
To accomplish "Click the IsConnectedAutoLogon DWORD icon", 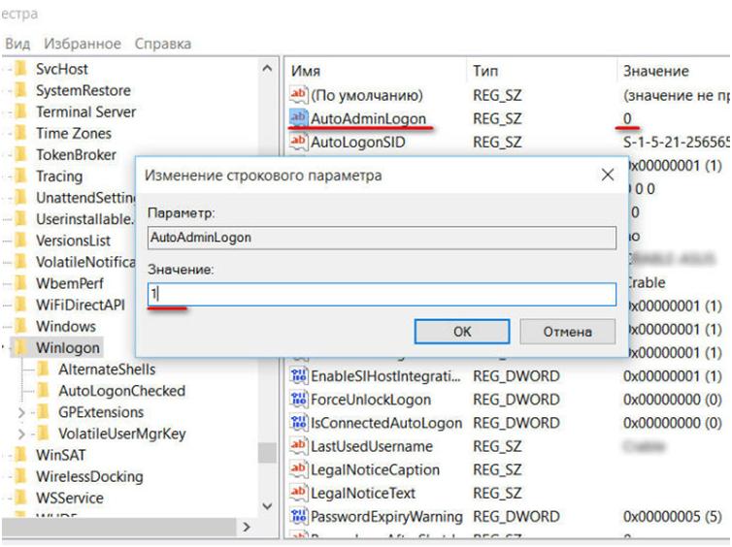I will pyautogui.click(x=298, y=422).
